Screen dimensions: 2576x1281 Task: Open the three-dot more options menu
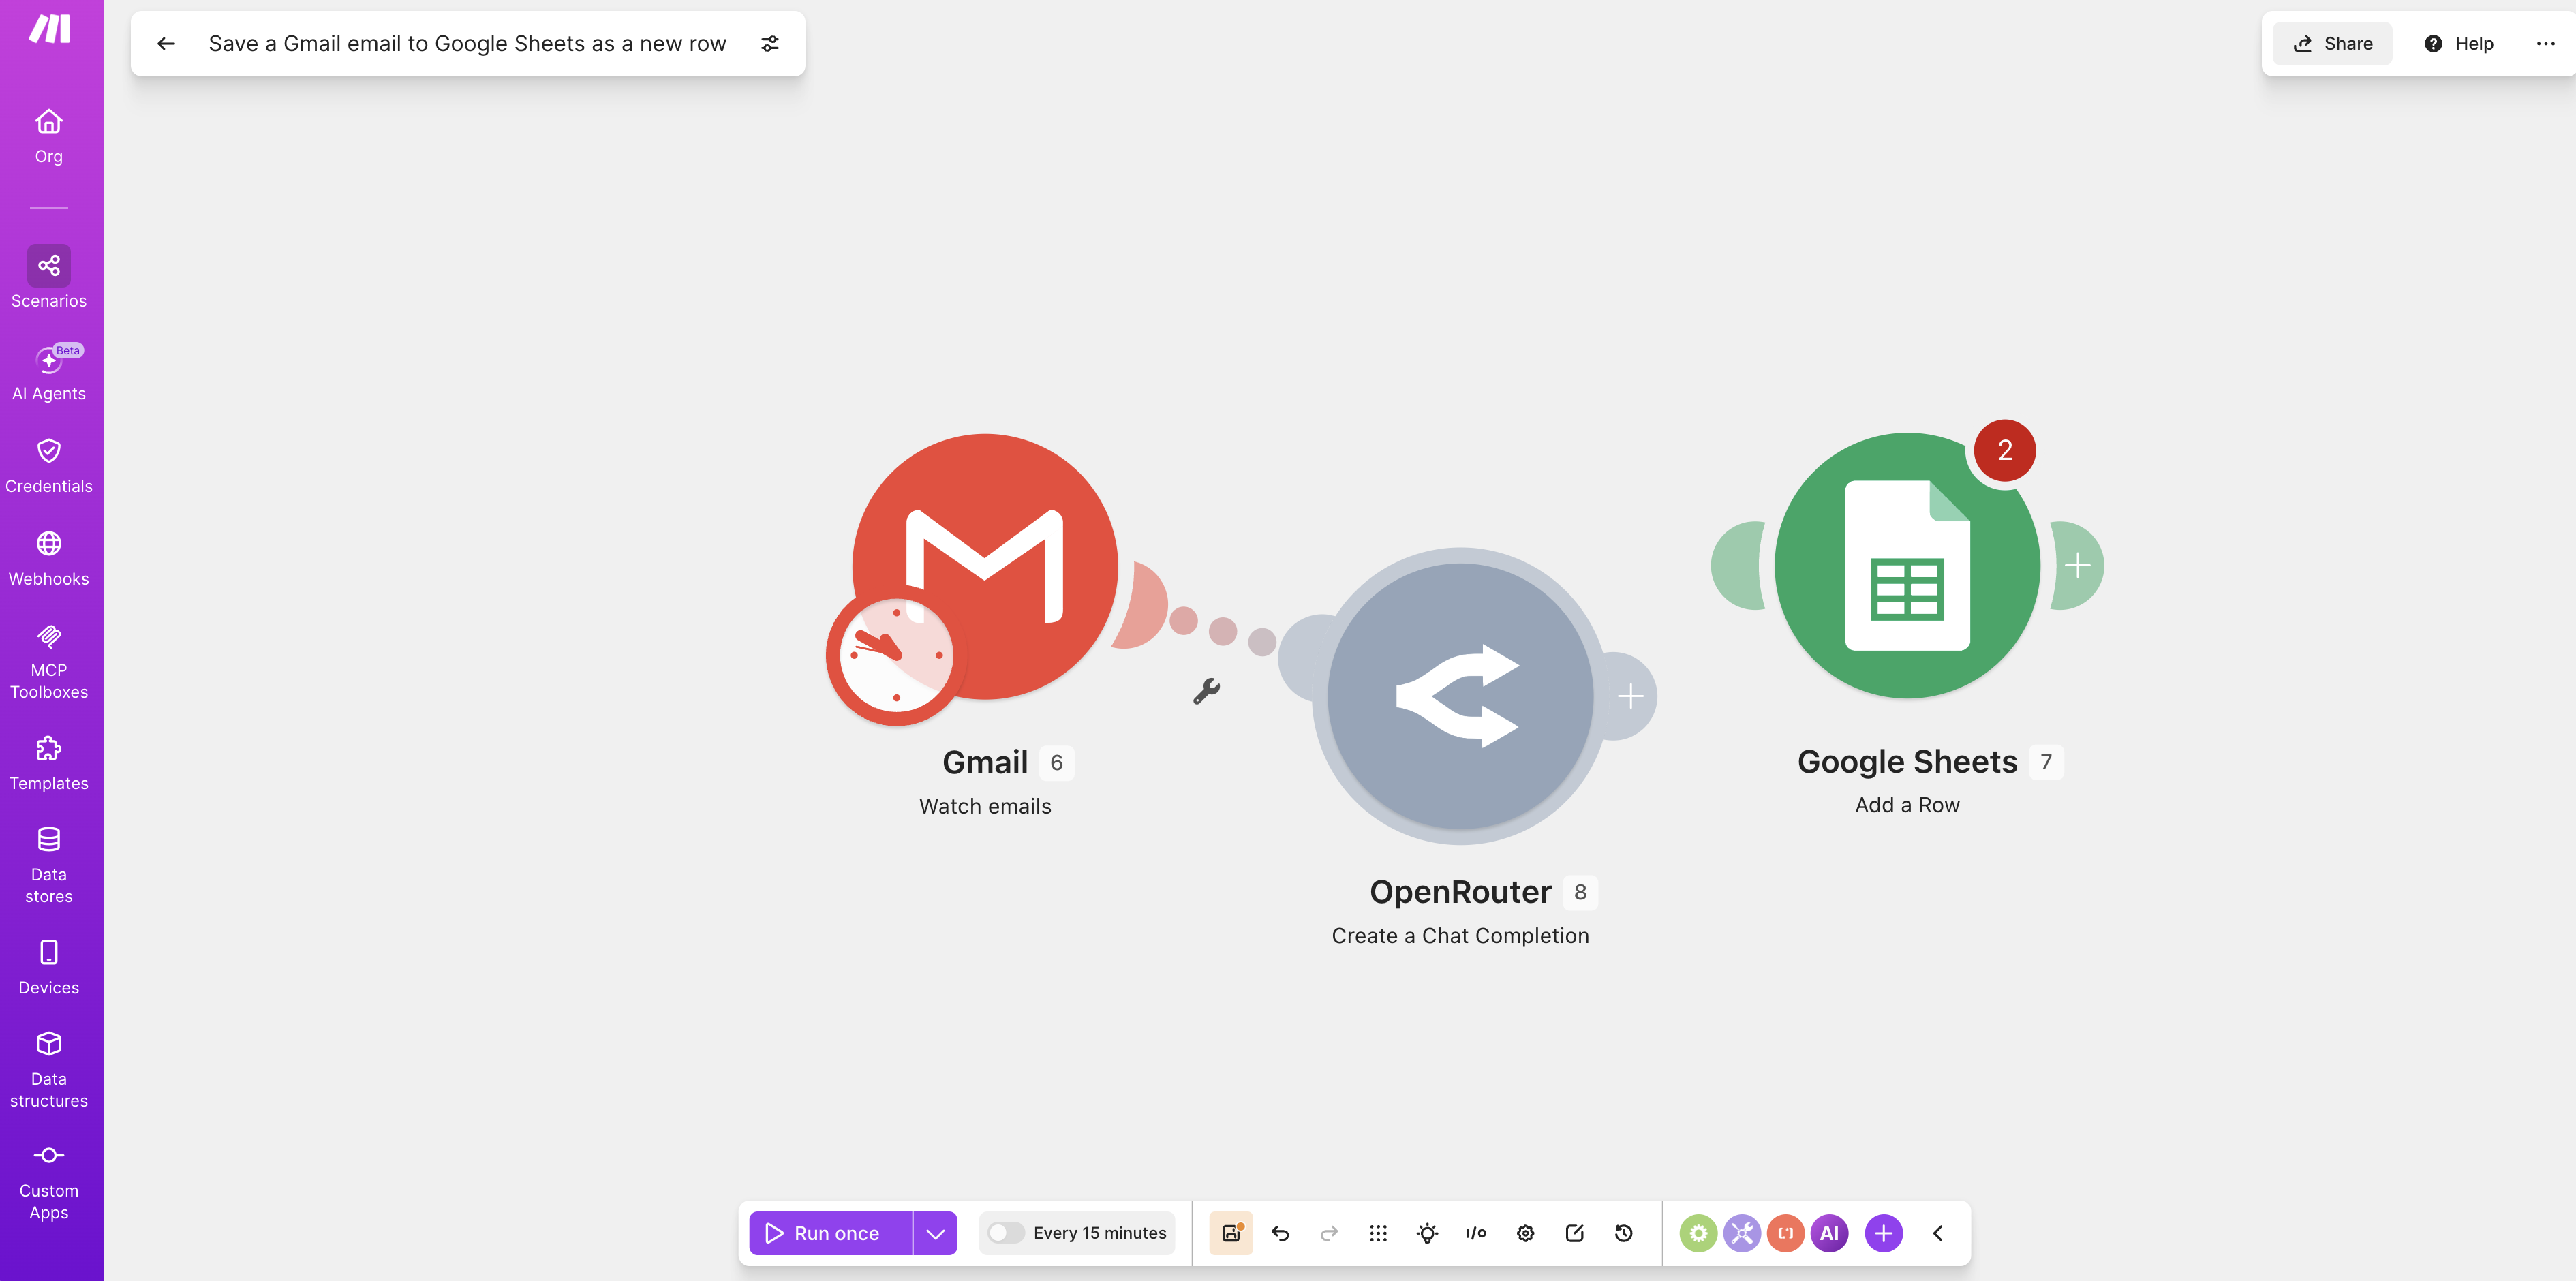click(2546, 43)
